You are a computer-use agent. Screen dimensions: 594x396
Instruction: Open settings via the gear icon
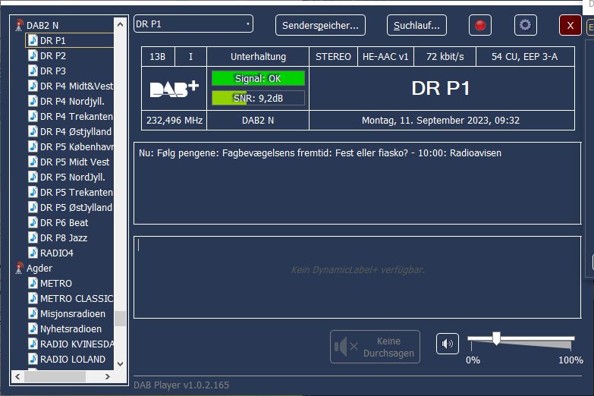click(x=525, y=25)
